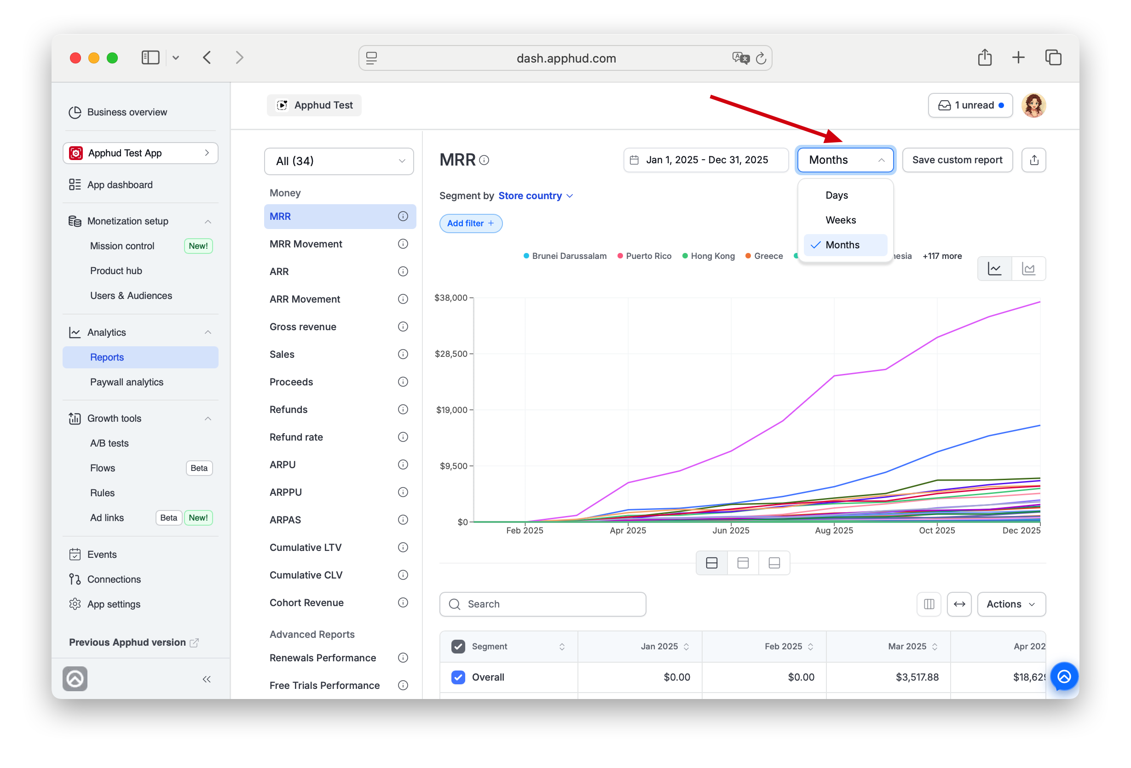The height and width of the screenshot is (768, 1131).
Task: Switch to line chart view icon
Action: click(x=994, y=269)
